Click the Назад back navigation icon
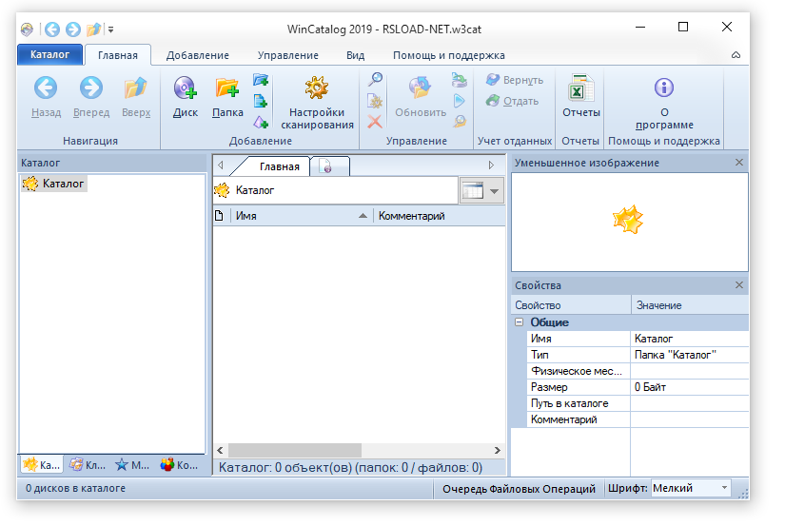The height and width of the screenshot is (526, 785). pos(46,88)
